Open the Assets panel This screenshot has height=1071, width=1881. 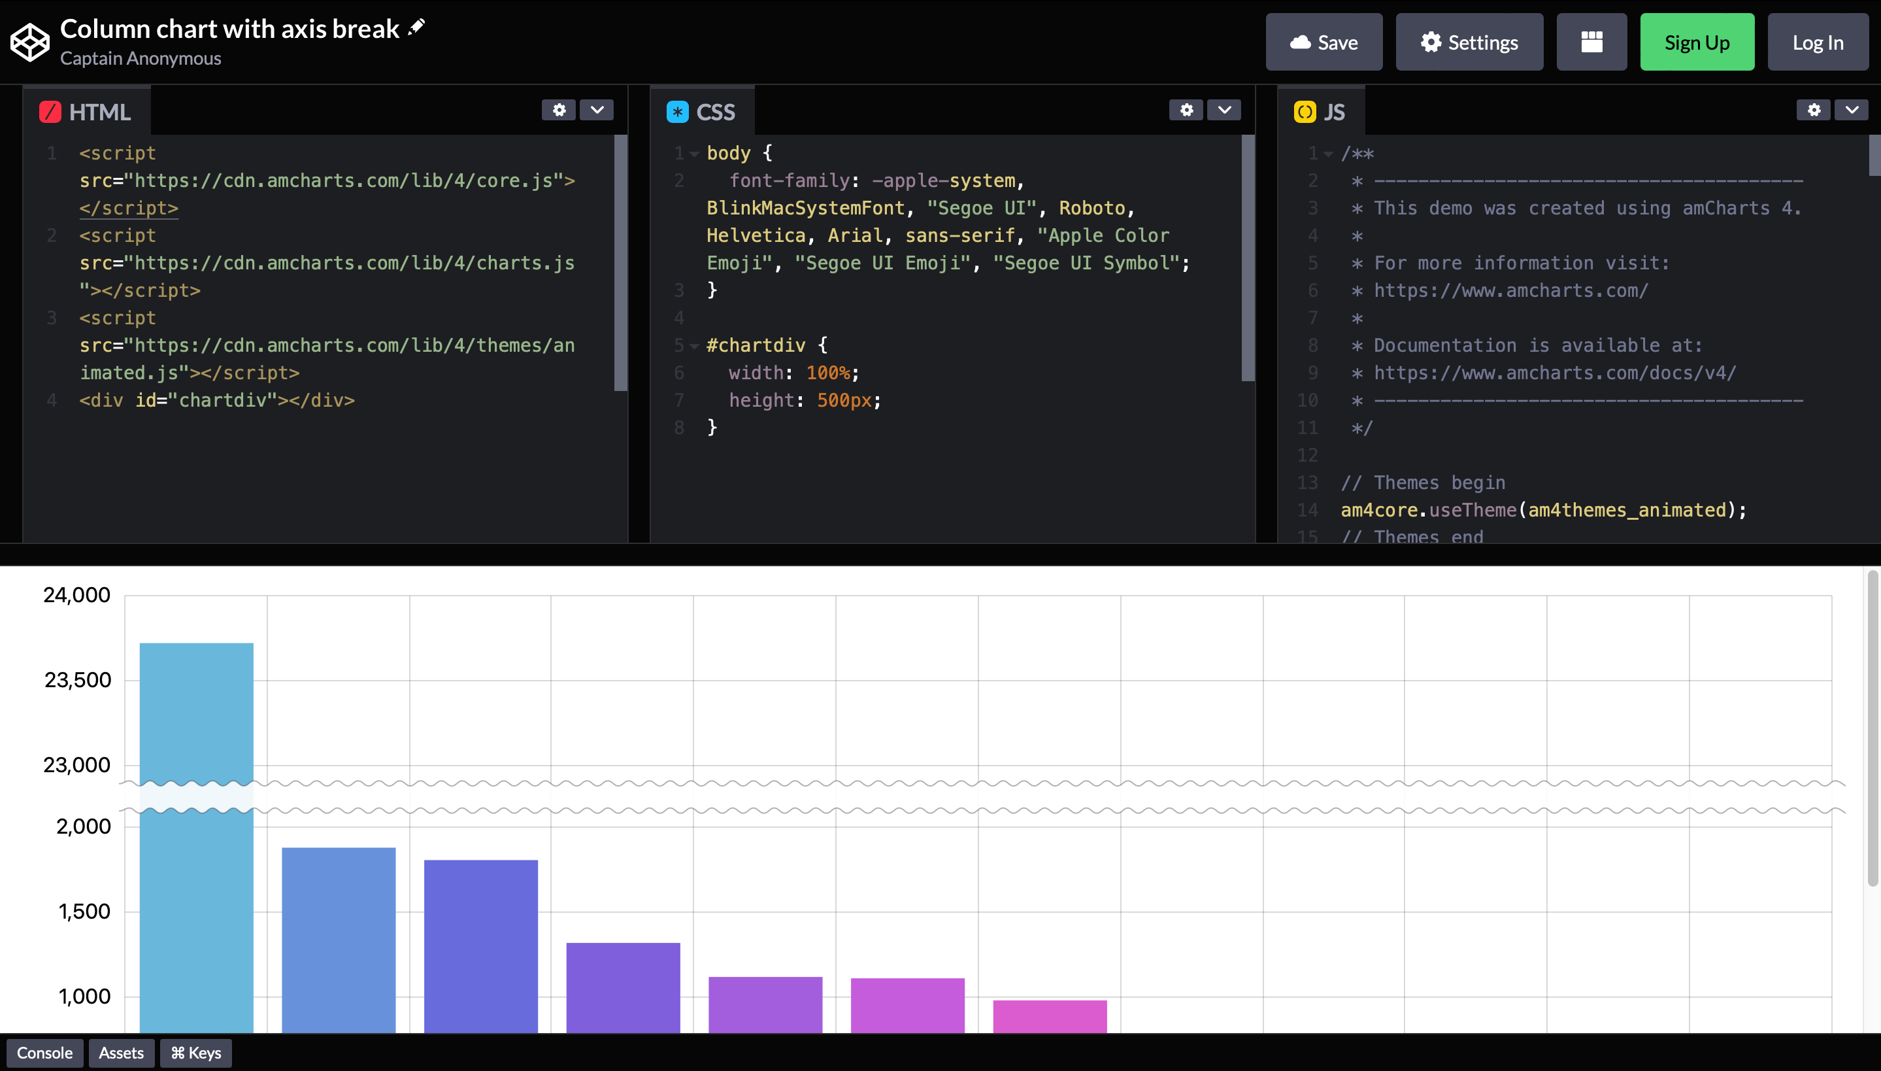(122, 1053)
